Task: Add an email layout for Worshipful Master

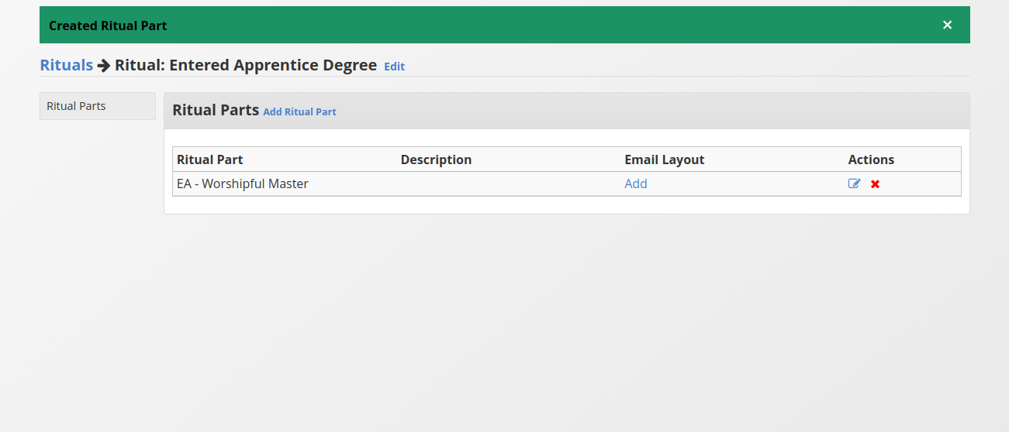Action: [x=636, y=183]
